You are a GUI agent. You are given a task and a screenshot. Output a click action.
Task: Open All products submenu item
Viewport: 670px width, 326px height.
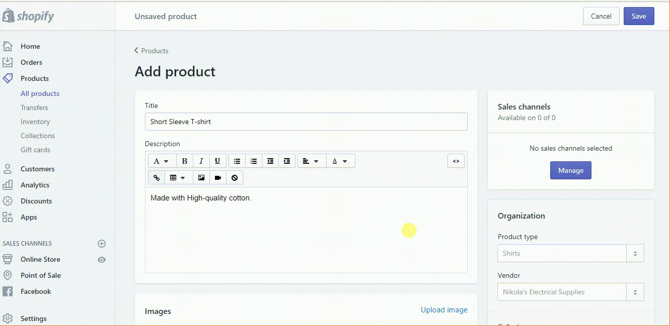pos(40,93)
